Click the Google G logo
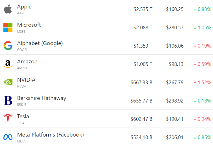This screenshot has width=213, height=145. point(8,46)
